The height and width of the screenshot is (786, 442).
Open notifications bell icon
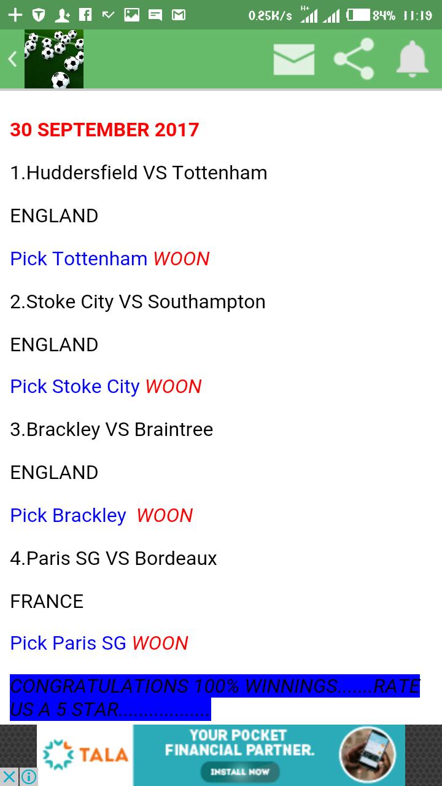pos(412,59)
